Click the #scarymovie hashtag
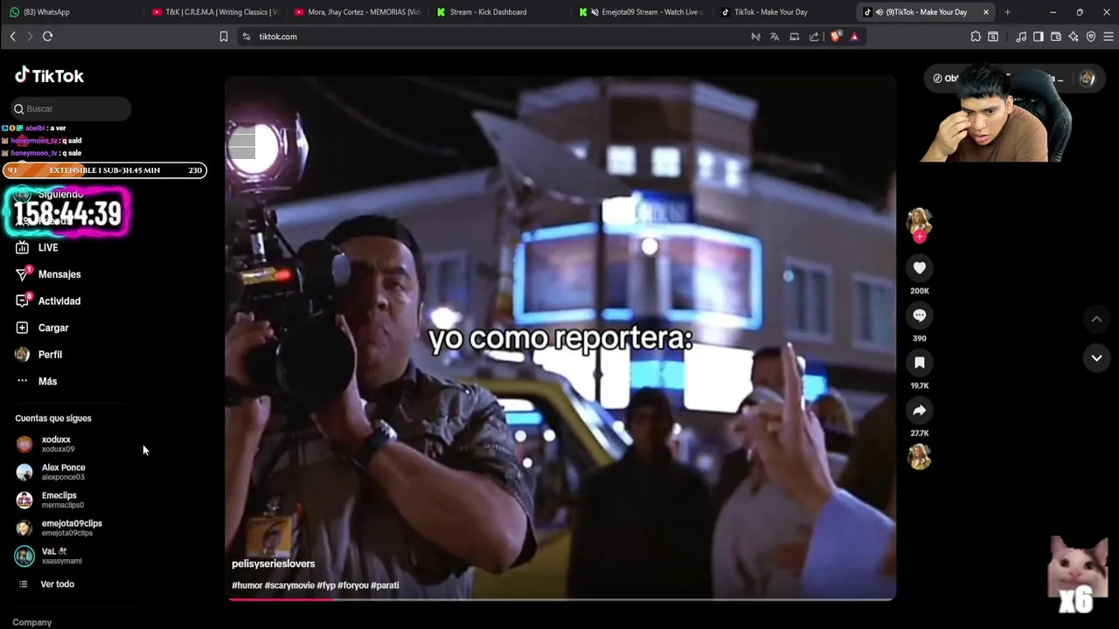The width and height of the screenshot is (1119, 629). [289, 585]
